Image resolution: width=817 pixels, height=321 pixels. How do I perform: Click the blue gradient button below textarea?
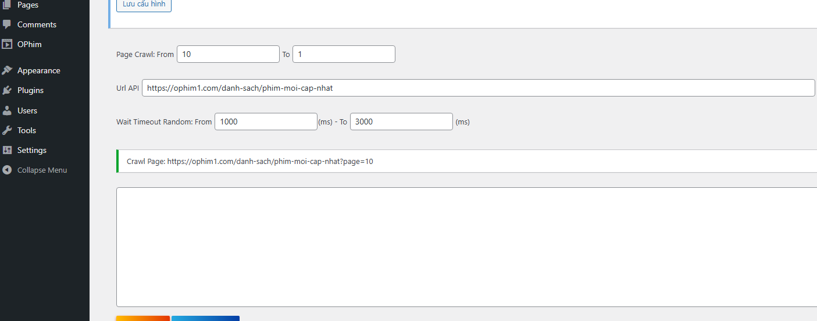(205, 318)
